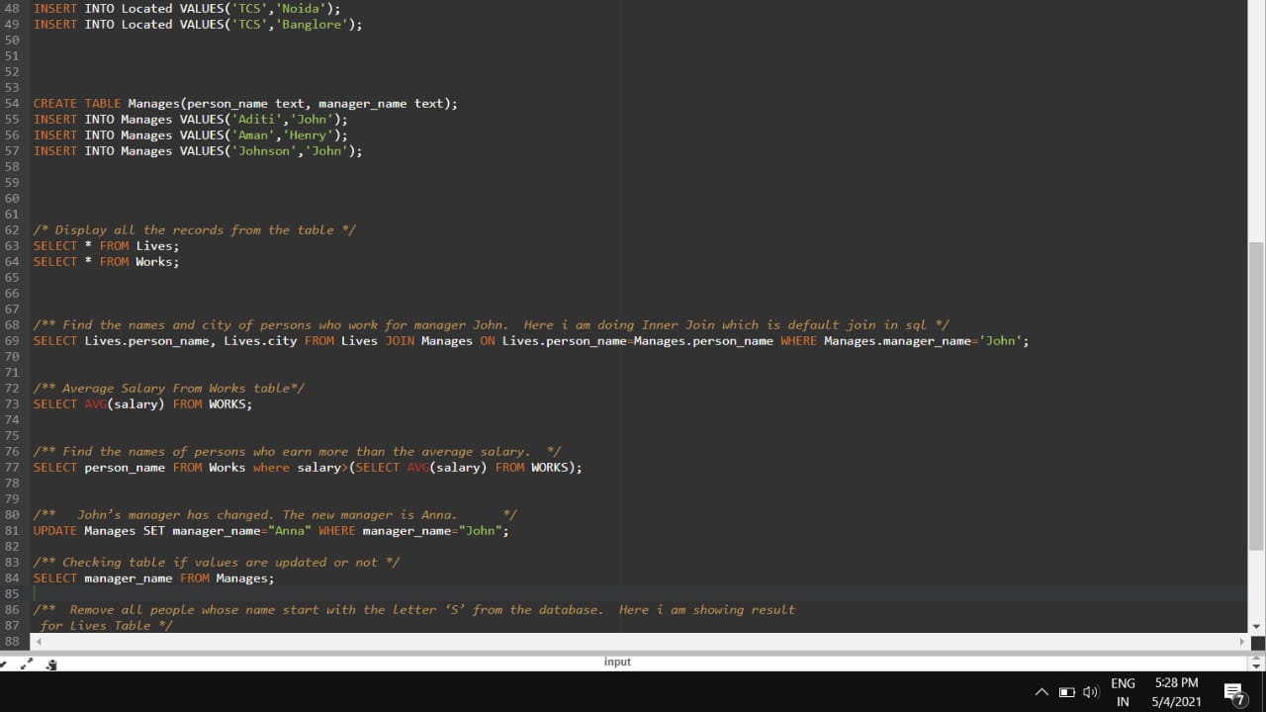Click the collapse chevron icon at bottom-left
1266x712 pixels.
coord(6,664)
